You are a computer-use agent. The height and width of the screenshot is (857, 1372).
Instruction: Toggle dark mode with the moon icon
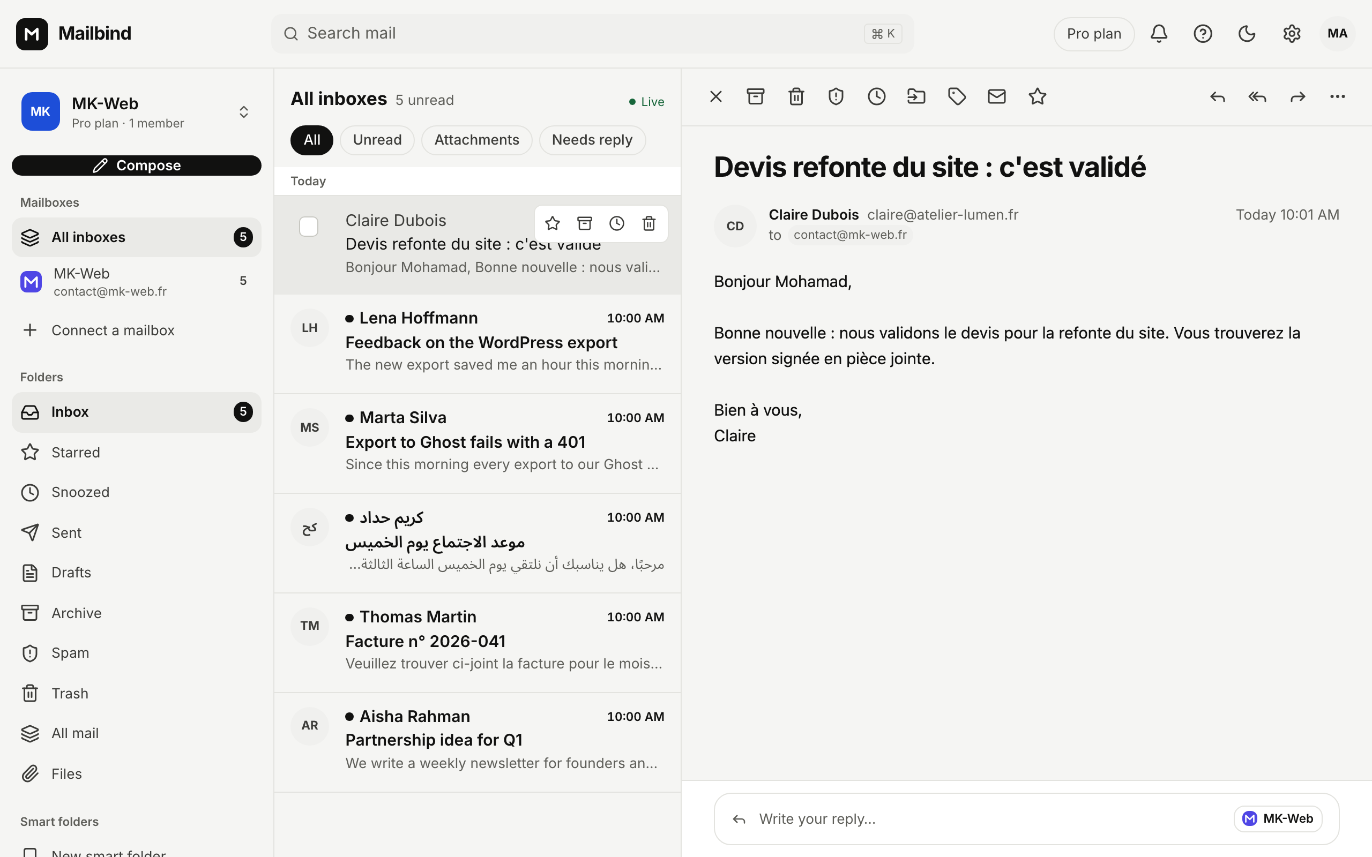click(1247, 34)
